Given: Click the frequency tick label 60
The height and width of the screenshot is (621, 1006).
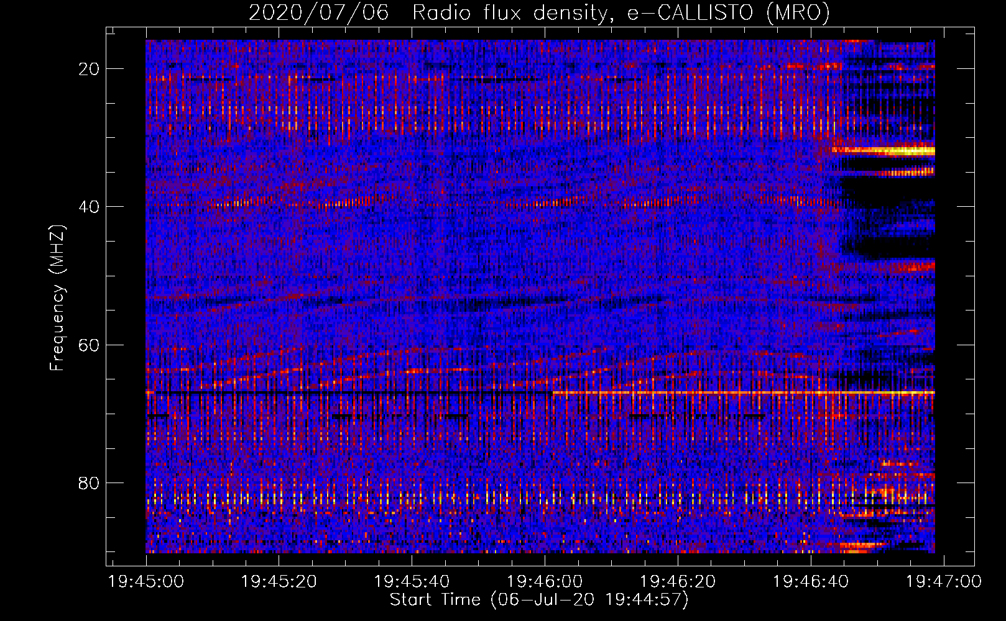Looking at the screenshot, I should click(x=89, y=345).
